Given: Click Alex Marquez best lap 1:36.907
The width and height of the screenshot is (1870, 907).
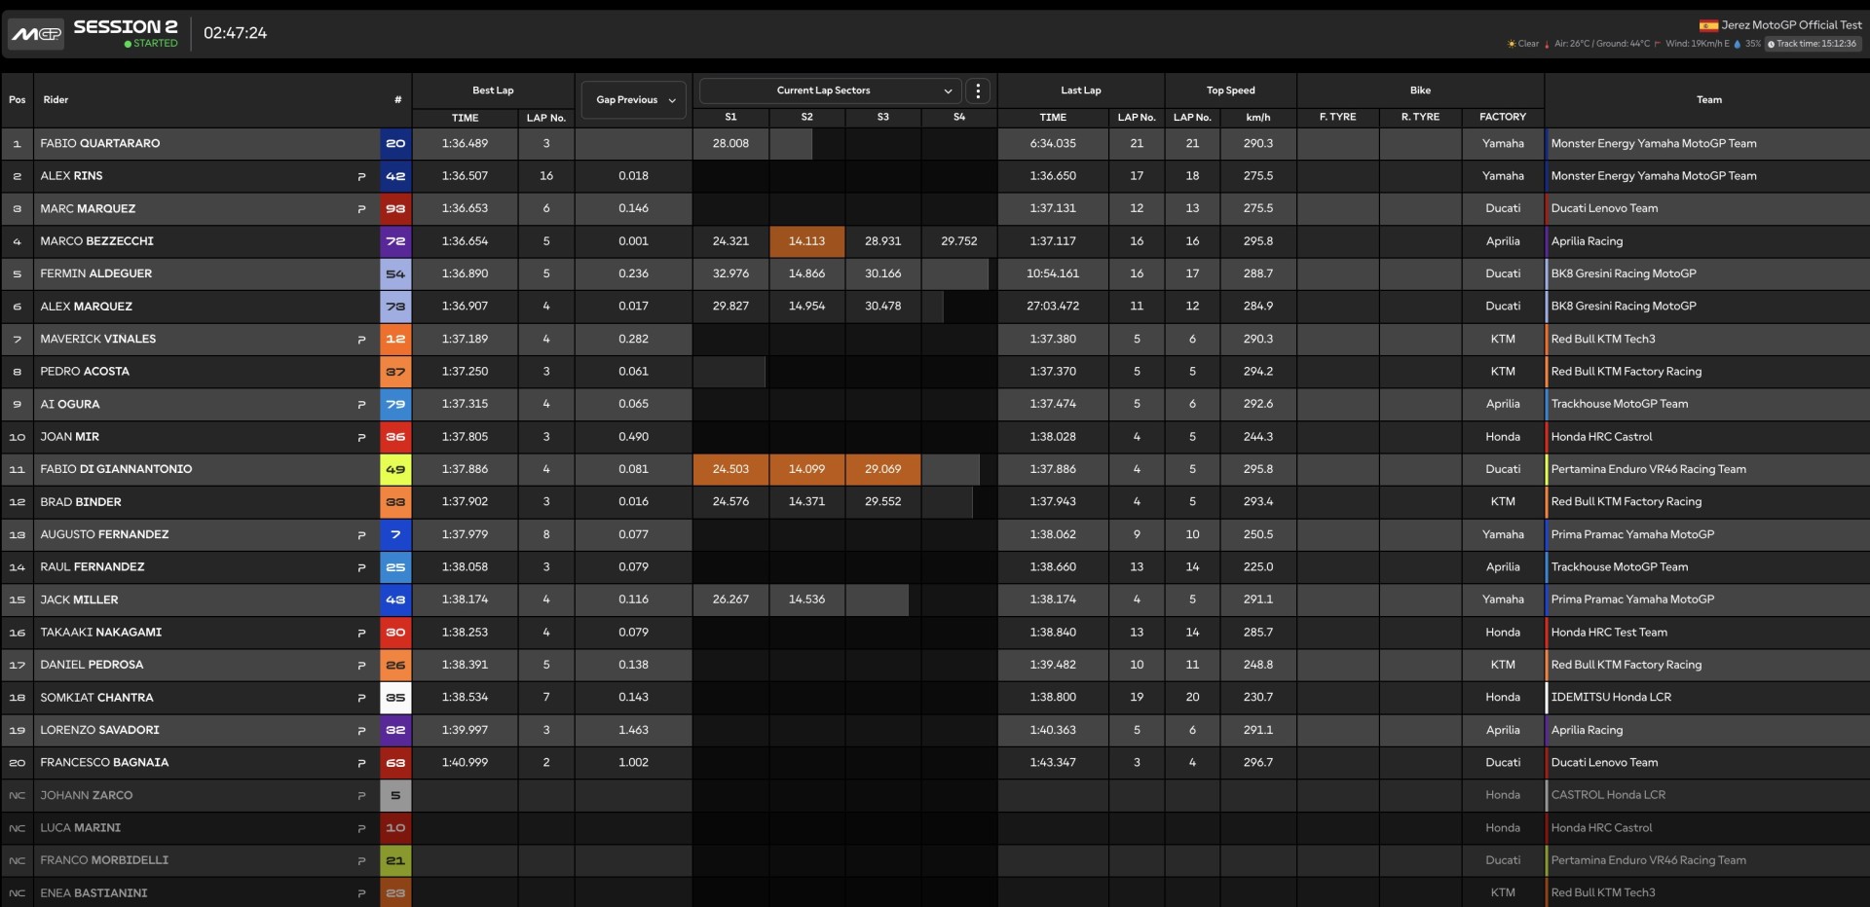Looking at the screenshot, I should coord(465,307).
